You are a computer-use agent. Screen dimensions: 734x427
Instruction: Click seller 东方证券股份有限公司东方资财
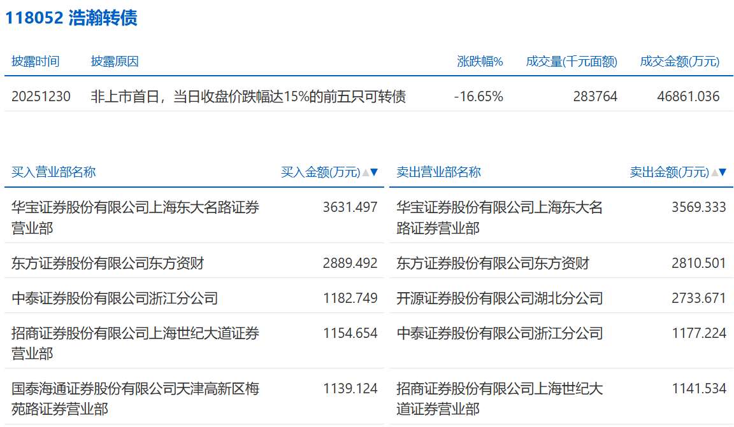tap(493, 263)
